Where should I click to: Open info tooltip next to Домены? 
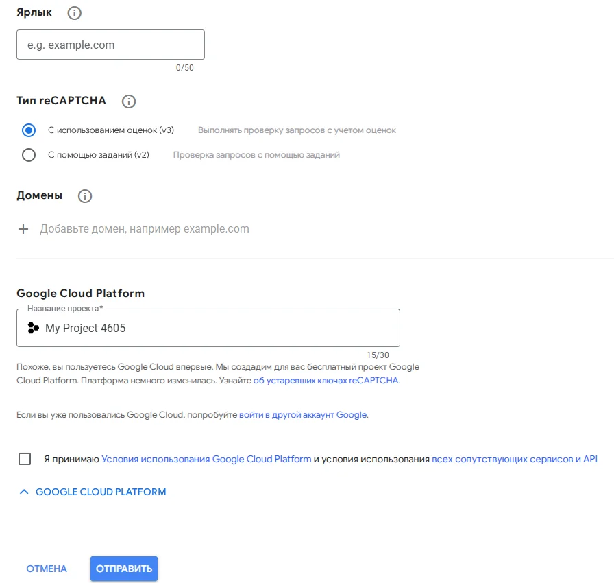coord(85,196)
